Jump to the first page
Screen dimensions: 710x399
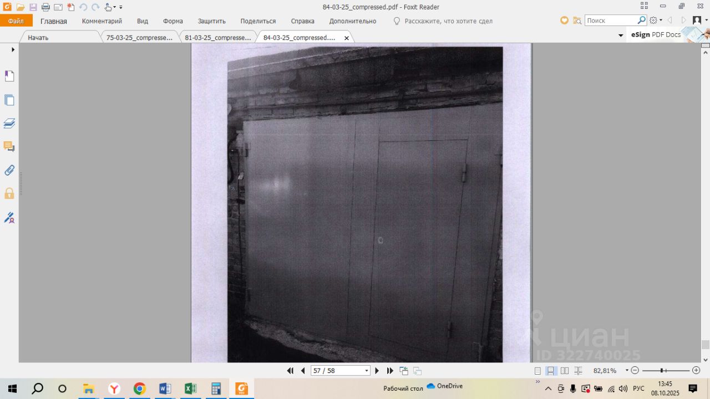point(290,371)
